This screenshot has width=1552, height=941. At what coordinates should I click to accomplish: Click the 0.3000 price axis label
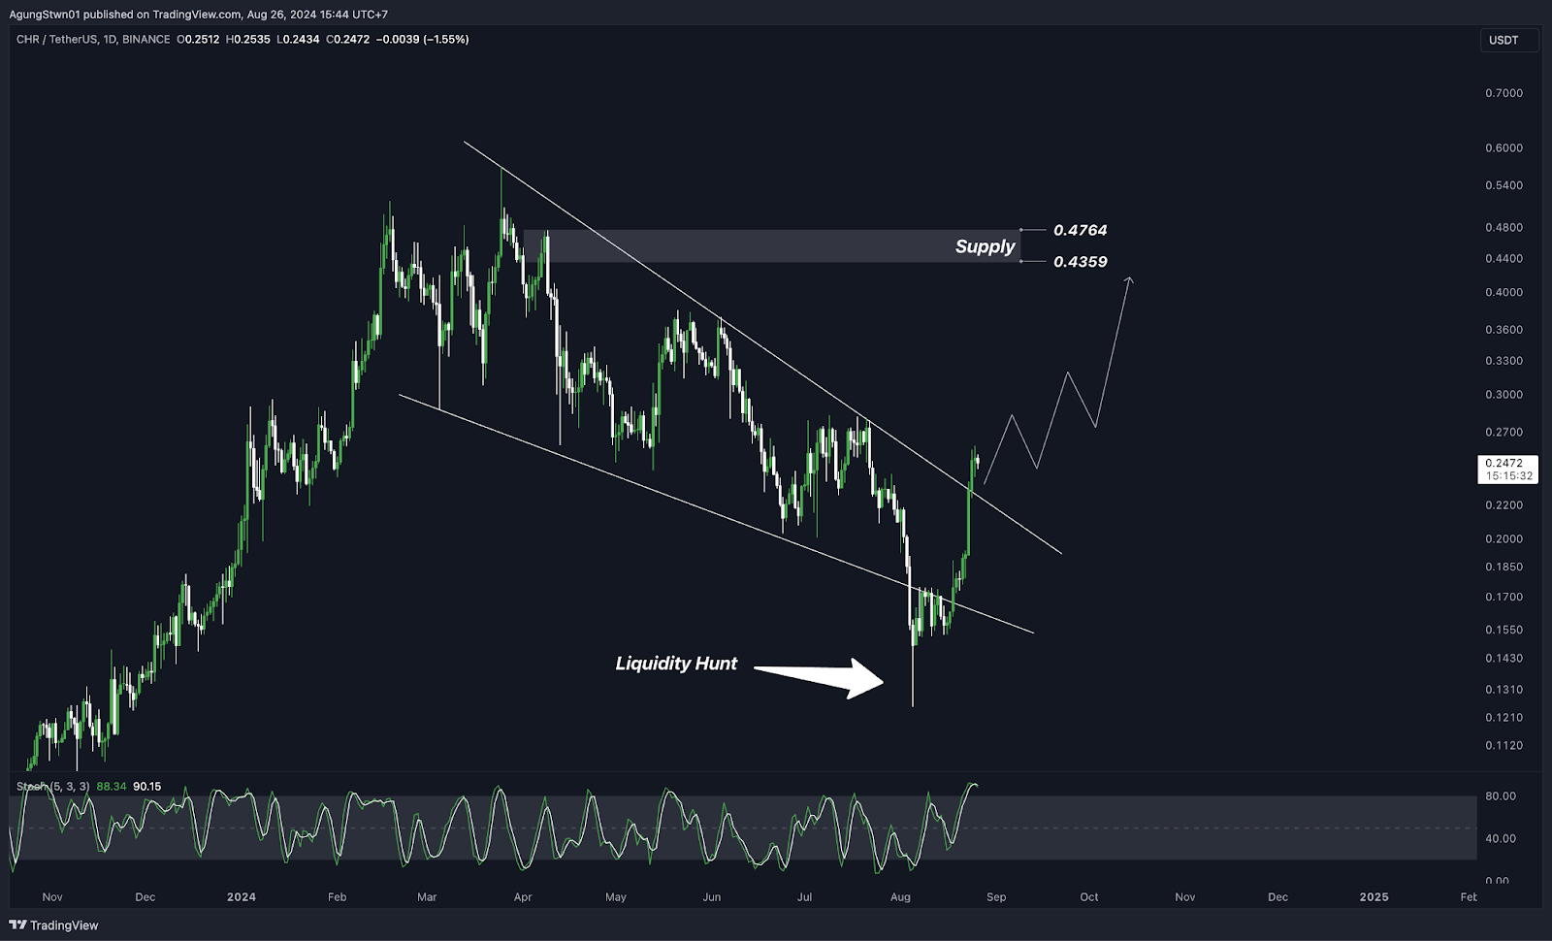pos(1503,395)
